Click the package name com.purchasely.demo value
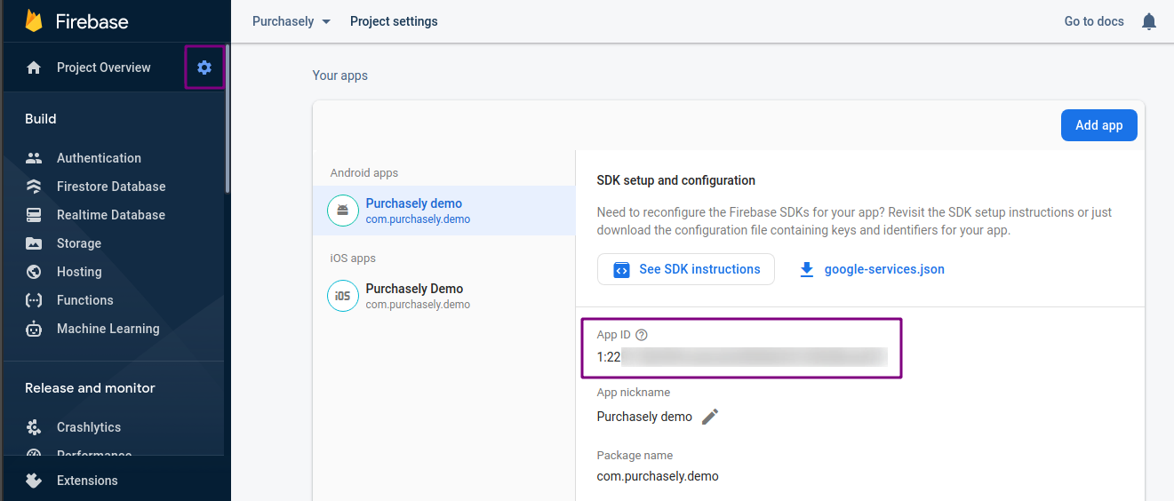Viewport: 1174px width, 501px height. click(x=658, y=476)
